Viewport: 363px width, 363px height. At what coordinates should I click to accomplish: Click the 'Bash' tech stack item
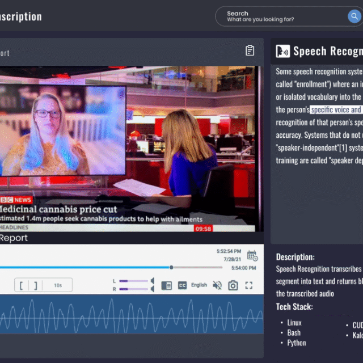point(294,333)
